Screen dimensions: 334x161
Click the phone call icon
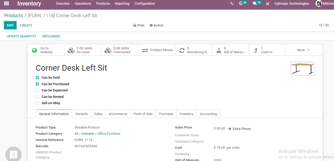232,4
